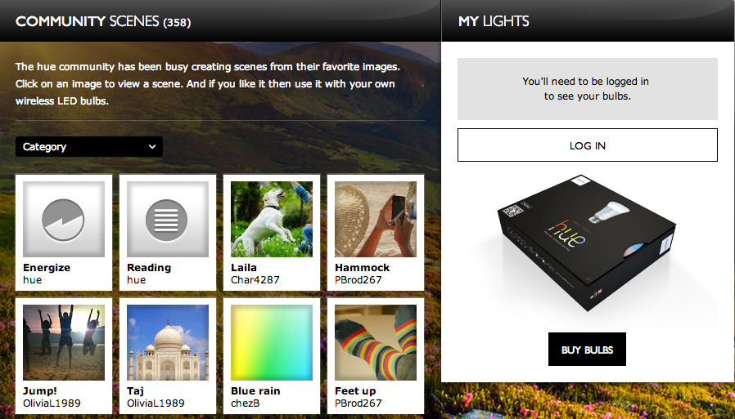
Task: Open the Jump! beach scene thumbnail
Action: (64, 343)
